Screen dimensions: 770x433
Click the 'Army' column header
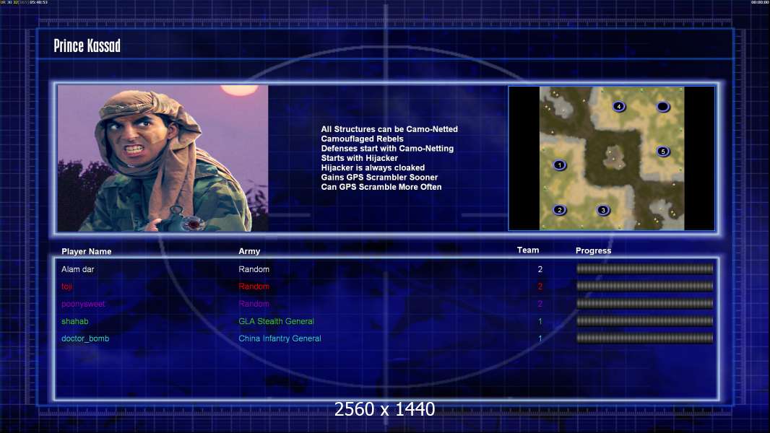249,251
